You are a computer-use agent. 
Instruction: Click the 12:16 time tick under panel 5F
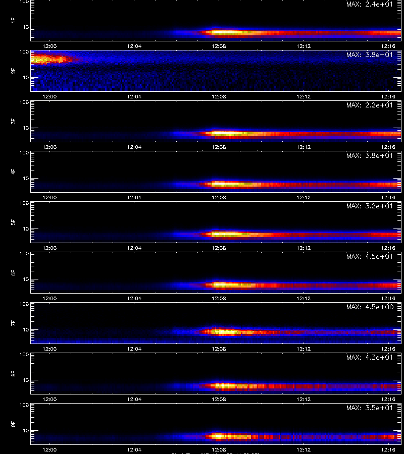(x=388, y=248)
